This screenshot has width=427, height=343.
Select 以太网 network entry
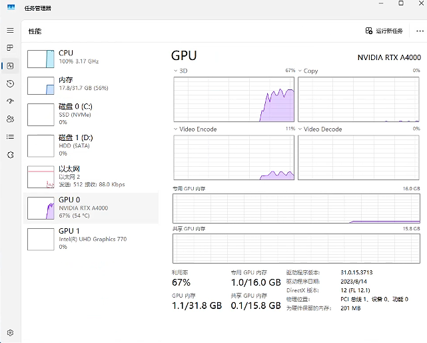[x=91, y=176]
